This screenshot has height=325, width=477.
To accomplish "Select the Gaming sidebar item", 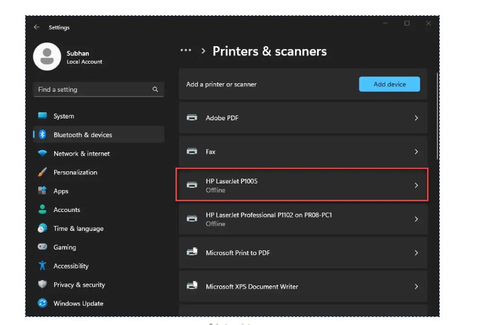I will point(64,247).
